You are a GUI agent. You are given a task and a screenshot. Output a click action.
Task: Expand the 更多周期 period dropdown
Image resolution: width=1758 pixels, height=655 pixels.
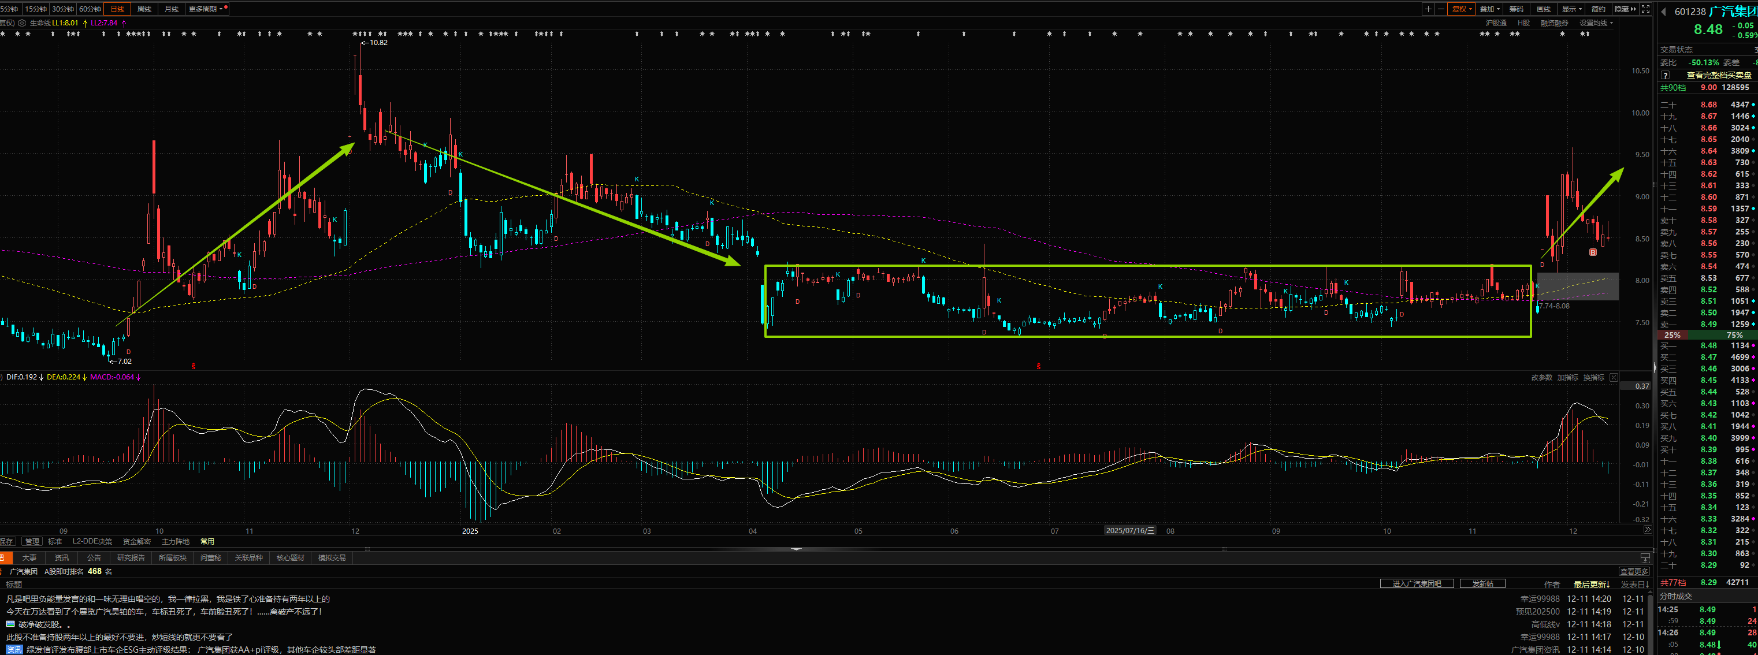pos(206,9)
